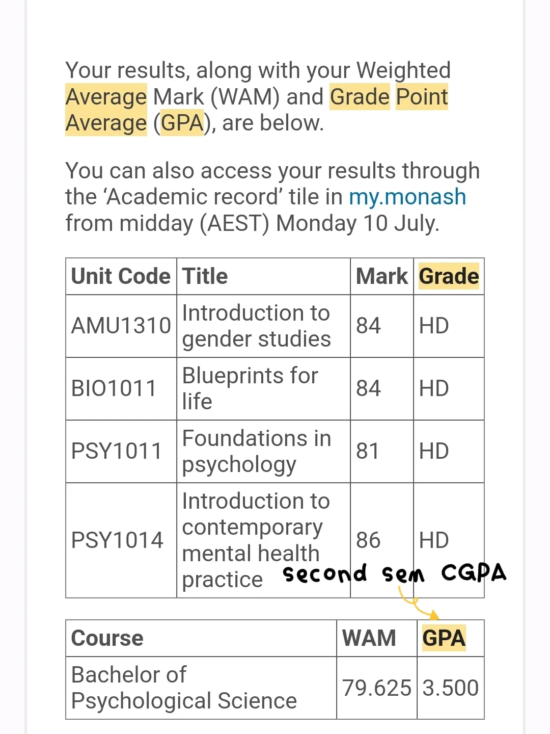Image resolution: width=550 pixels, height=734 pixels.
Task: Click the Mark column header
Action: coord(382,276)
